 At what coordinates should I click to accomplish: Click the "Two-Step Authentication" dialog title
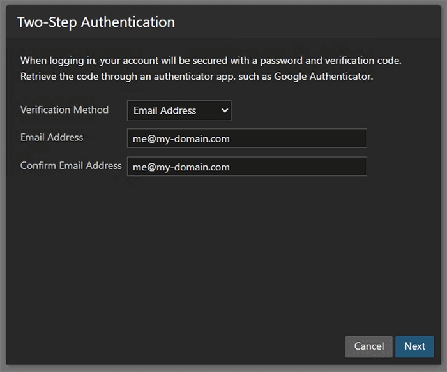(x=96, y=22)
